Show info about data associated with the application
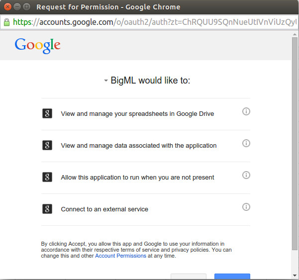 [x=246, y=143]
